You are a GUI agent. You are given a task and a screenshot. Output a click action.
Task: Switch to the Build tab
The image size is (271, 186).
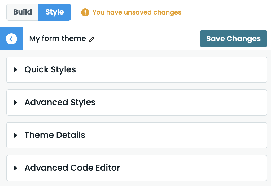point(23,12)
